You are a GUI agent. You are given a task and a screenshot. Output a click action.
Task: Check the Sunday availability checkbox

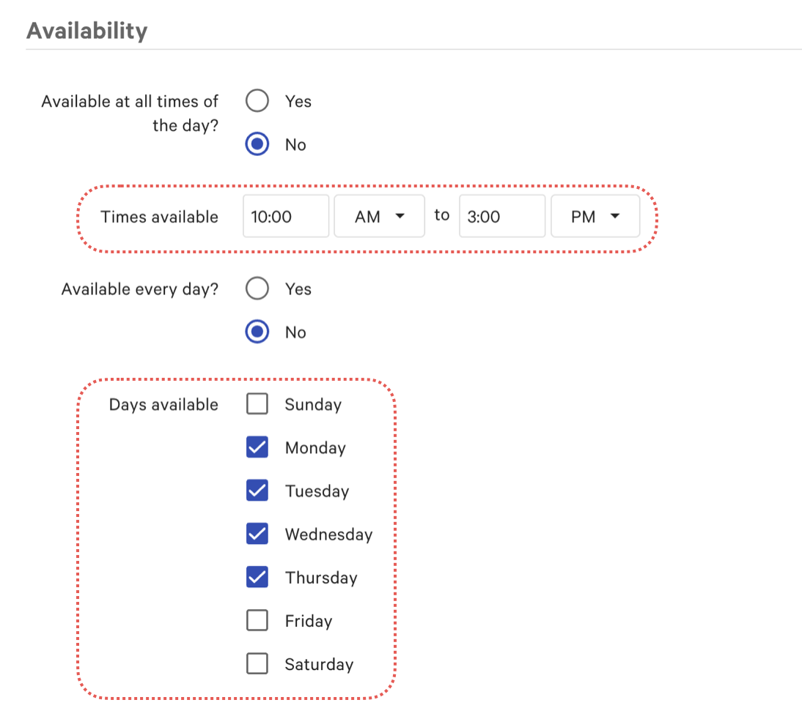point(257,403)
